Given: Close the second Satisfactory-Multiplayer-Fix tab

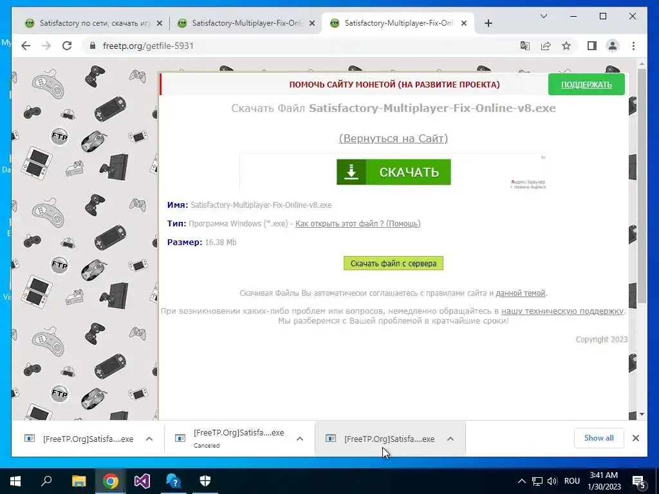Looking at the screenshot, I should tap(312, 24).
